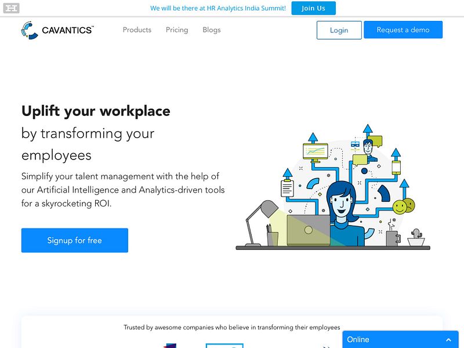Click the Login button
This screenshot has height=348, width=464.
pyautogui.click(x=339, y=30)
